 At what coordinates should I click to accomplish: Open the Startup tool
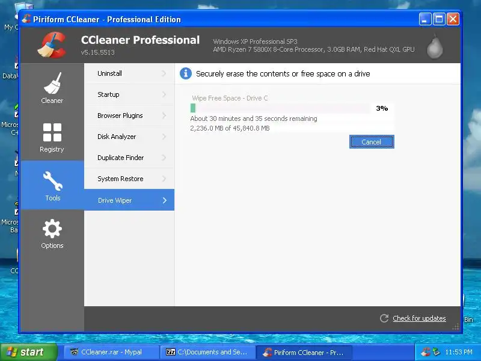(x=129, y=94)
